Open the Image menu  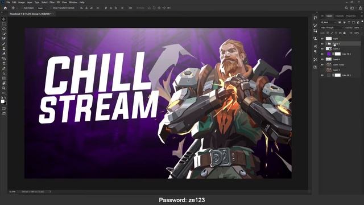(22, 2)
